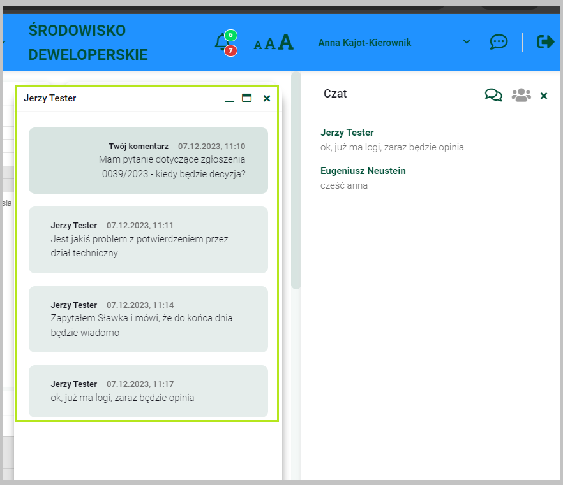The width and height of the screenshot is (563, 485).
Task: Open the notifications bell icon
Action: pyautogui.click(x=221, y=43)
